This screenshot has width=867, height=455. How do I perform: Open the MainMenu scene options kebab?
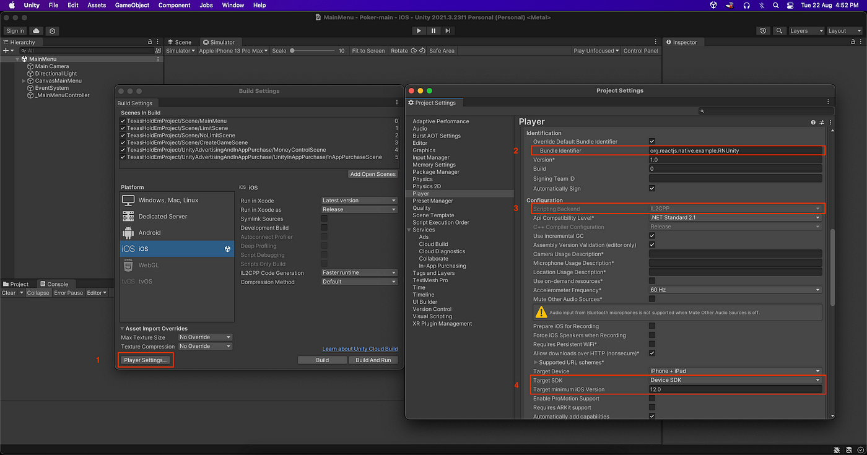(x=159, y=59)
